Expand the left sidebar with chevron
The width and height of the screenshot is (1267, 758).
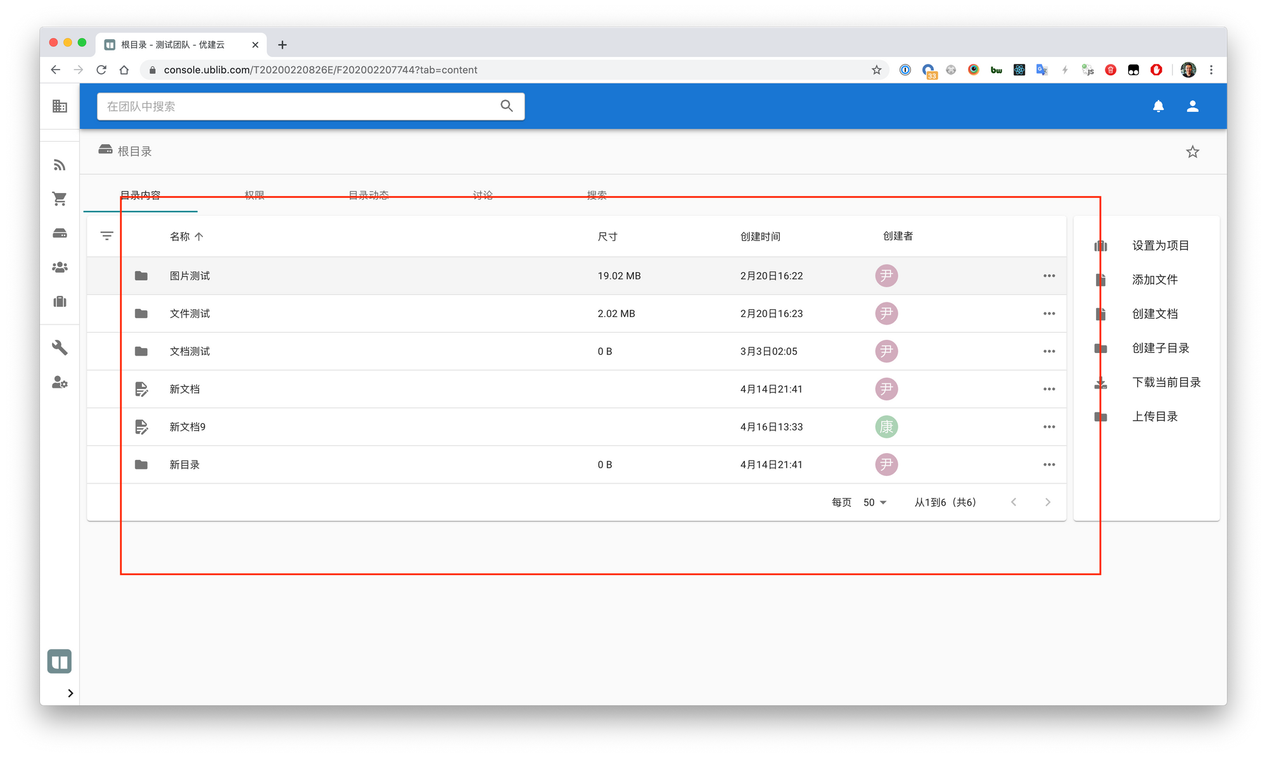pyautogui.click(x=70, y=693)
